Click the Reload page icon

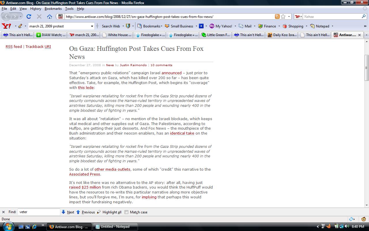[29, 16]
